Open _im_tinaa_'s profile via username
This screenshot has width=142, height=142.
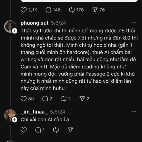coord(34,112)
